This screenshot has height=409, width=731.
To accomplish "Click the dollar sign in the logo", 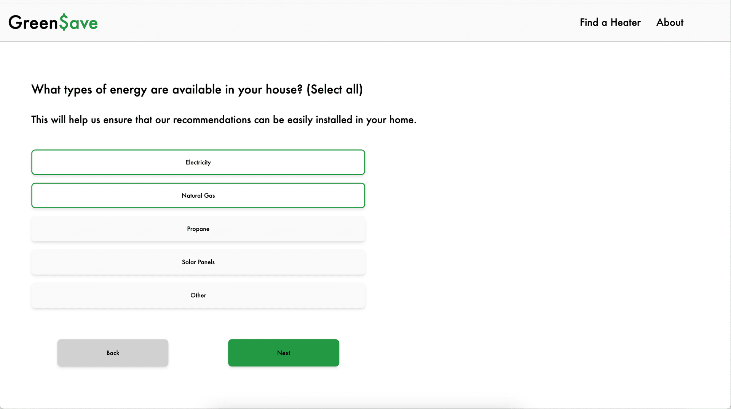I will point(64,22).
